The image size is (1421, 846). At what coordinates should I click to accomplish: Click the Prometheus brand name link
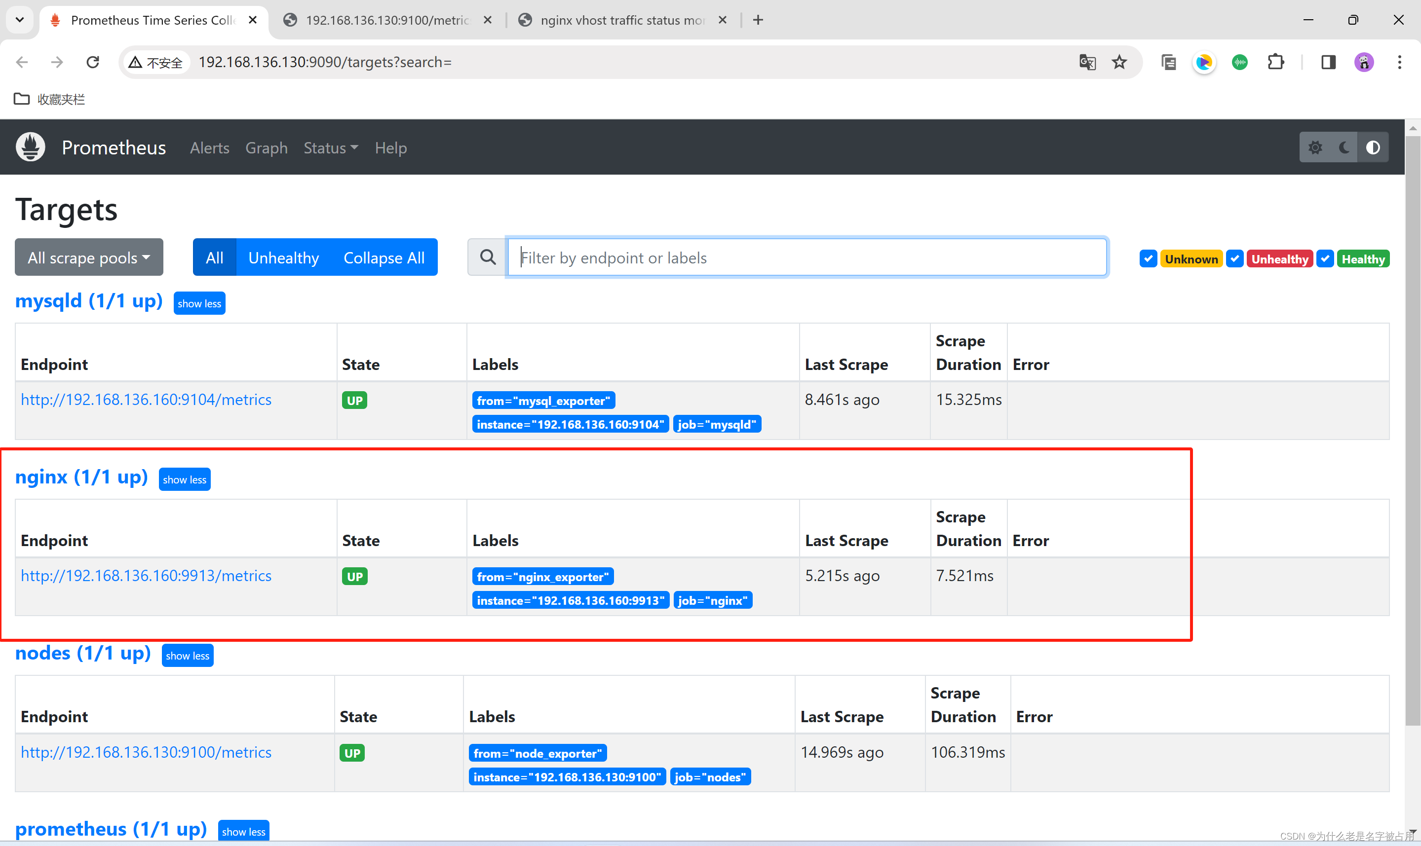pos(114,147)
